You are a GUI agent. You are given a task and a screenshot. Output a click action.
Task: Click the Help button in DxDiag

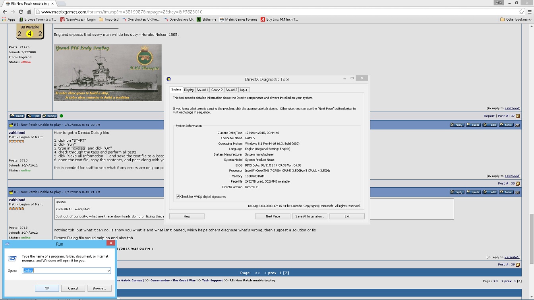point(187,216)
